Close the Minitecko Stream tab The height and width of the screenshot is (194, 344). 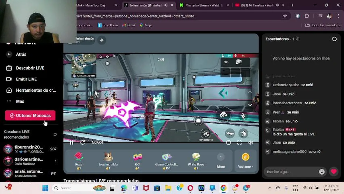click(228, 5)
